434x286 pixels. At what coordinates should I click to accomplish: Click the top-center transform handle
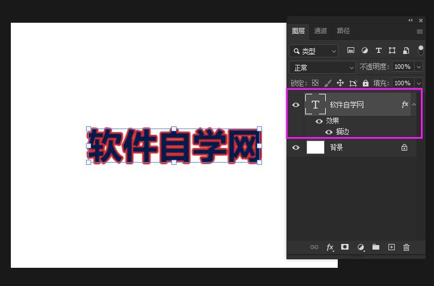(x=174, y=129)
